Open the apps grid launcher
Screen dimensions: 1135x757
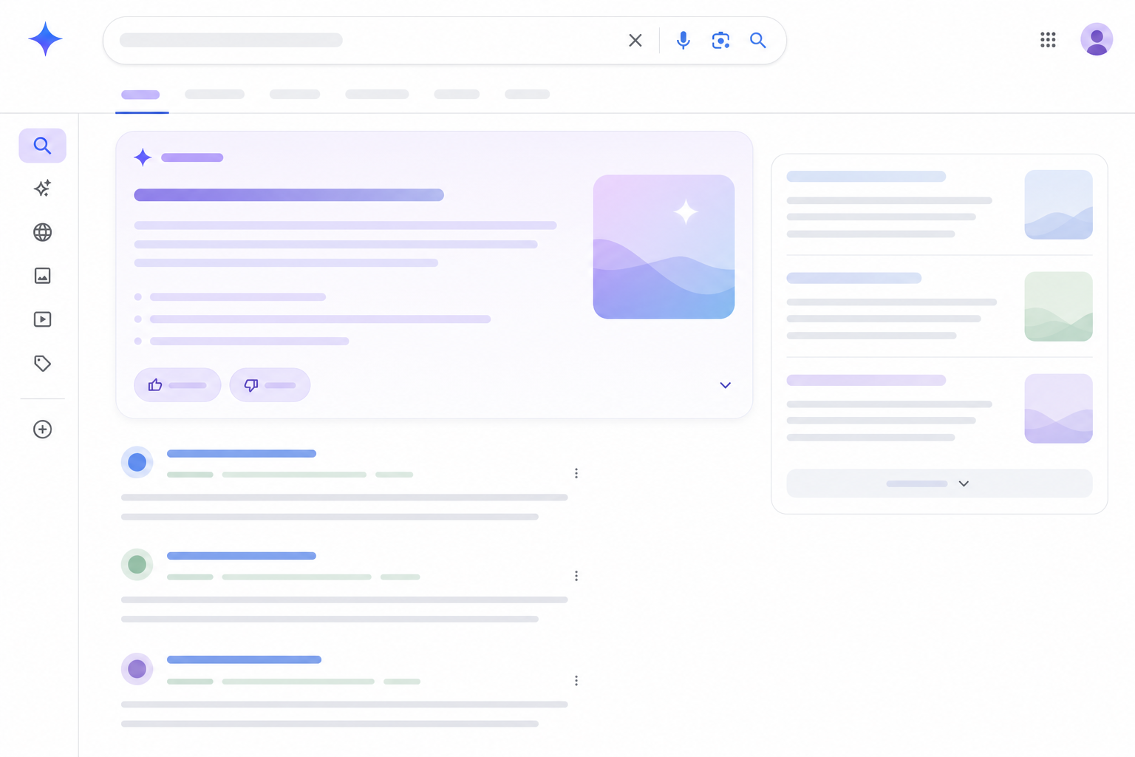coord(1048,40)
